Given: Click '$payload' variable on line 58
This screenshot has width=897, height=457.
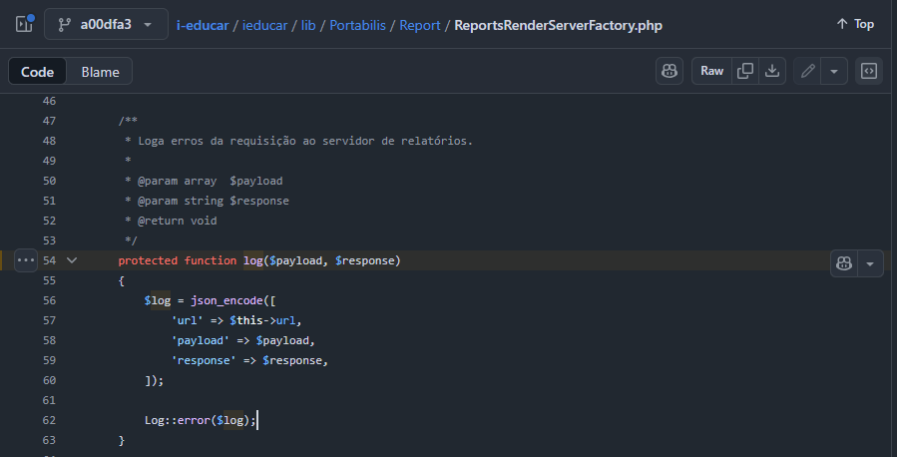Looking at the screenshot, I should coord(282,341).
